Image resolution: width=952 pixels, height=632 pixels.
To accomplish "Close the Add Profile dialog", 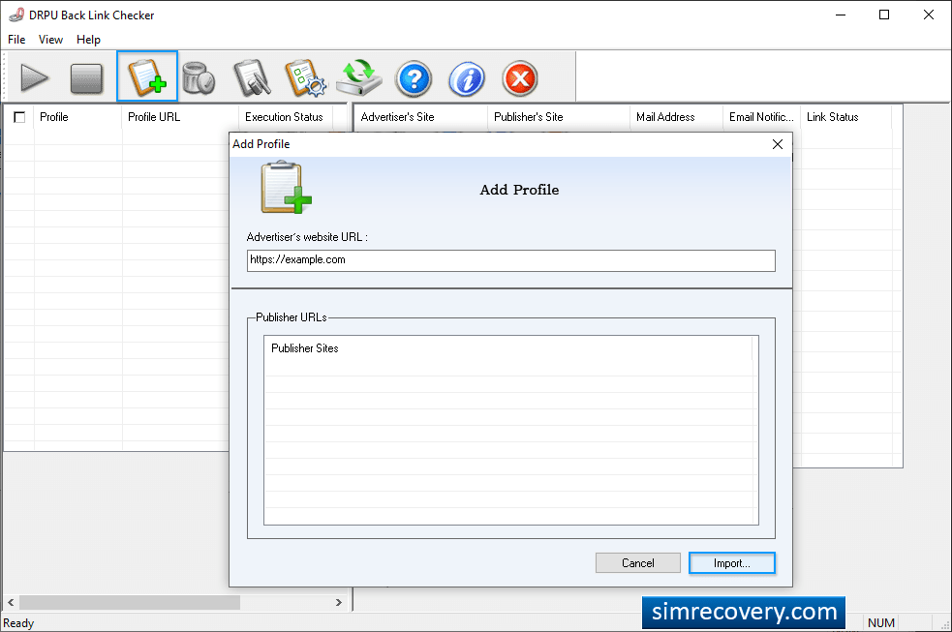I will pyautogui.click(x=777, y=144).
